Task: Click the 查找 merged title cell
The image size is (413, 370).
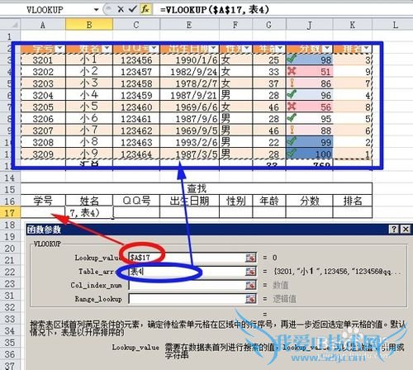Action: coord(197,189)
